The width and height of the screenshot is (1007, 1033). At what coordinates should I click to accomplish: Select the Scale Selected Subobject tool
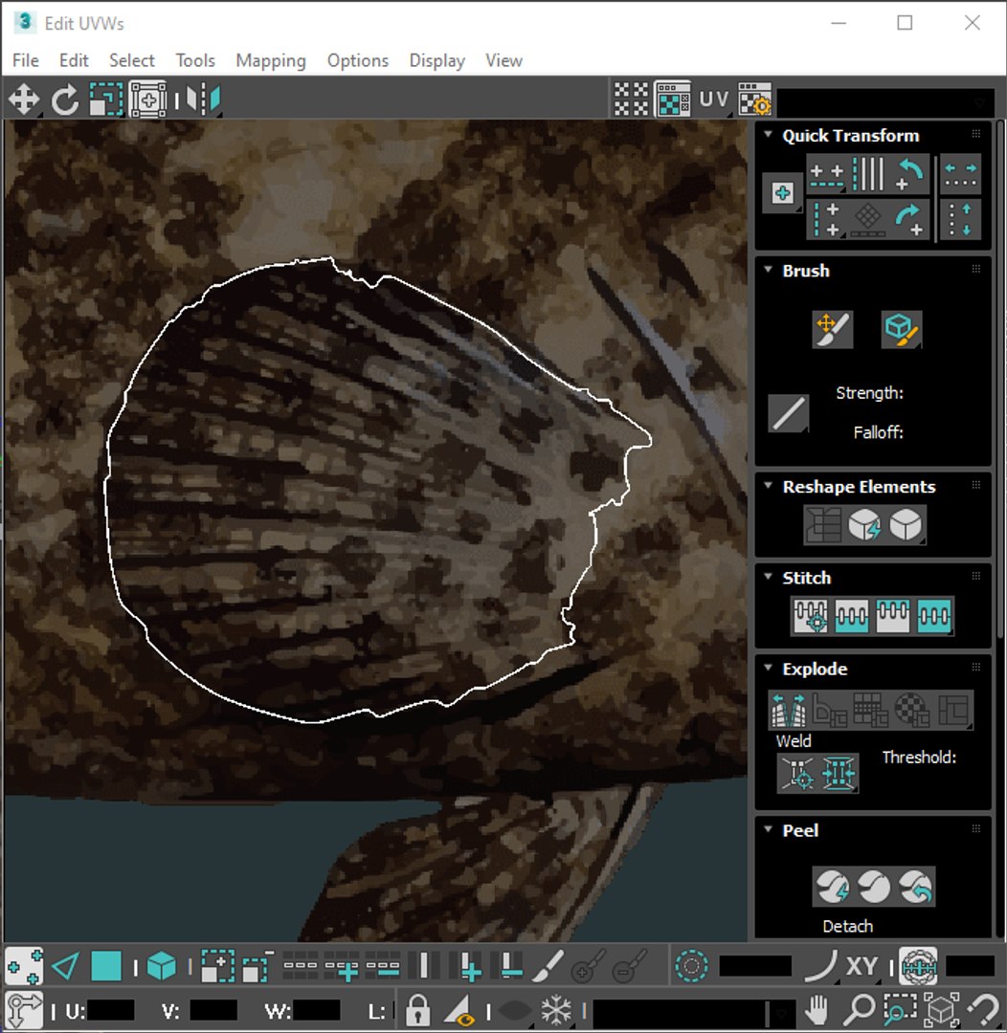click(x=106, y=100)
